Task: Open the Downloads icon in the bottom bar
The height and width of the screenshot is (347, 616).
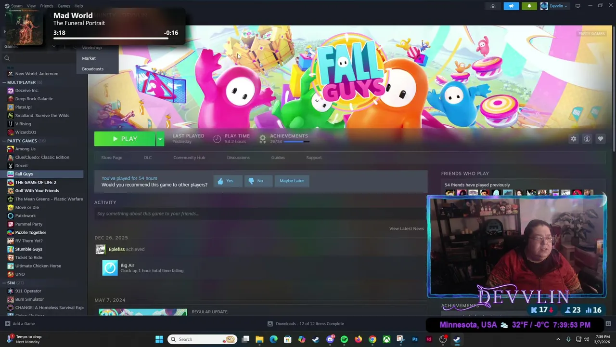Action: pos(270,324)
